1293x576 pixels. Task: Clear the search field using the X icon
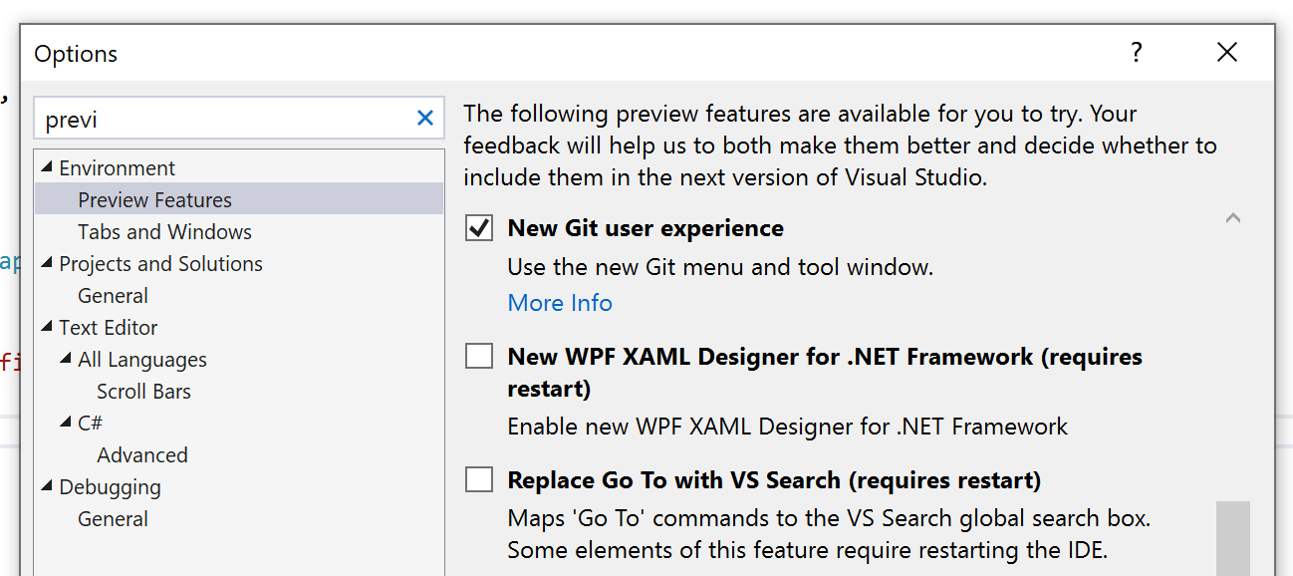(x=423, y=117)
